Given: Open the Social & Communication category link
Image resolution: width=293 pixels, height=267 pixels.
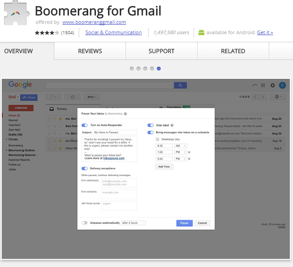Looking at the screenshot, I should (113, 32).
